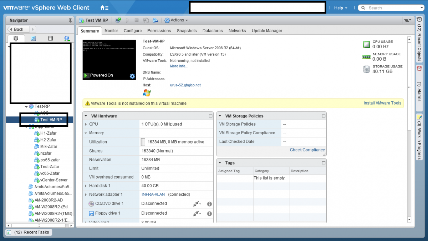Click the CPU usage chip icon
Screen dimensions: 428x241
coord(366,45)
